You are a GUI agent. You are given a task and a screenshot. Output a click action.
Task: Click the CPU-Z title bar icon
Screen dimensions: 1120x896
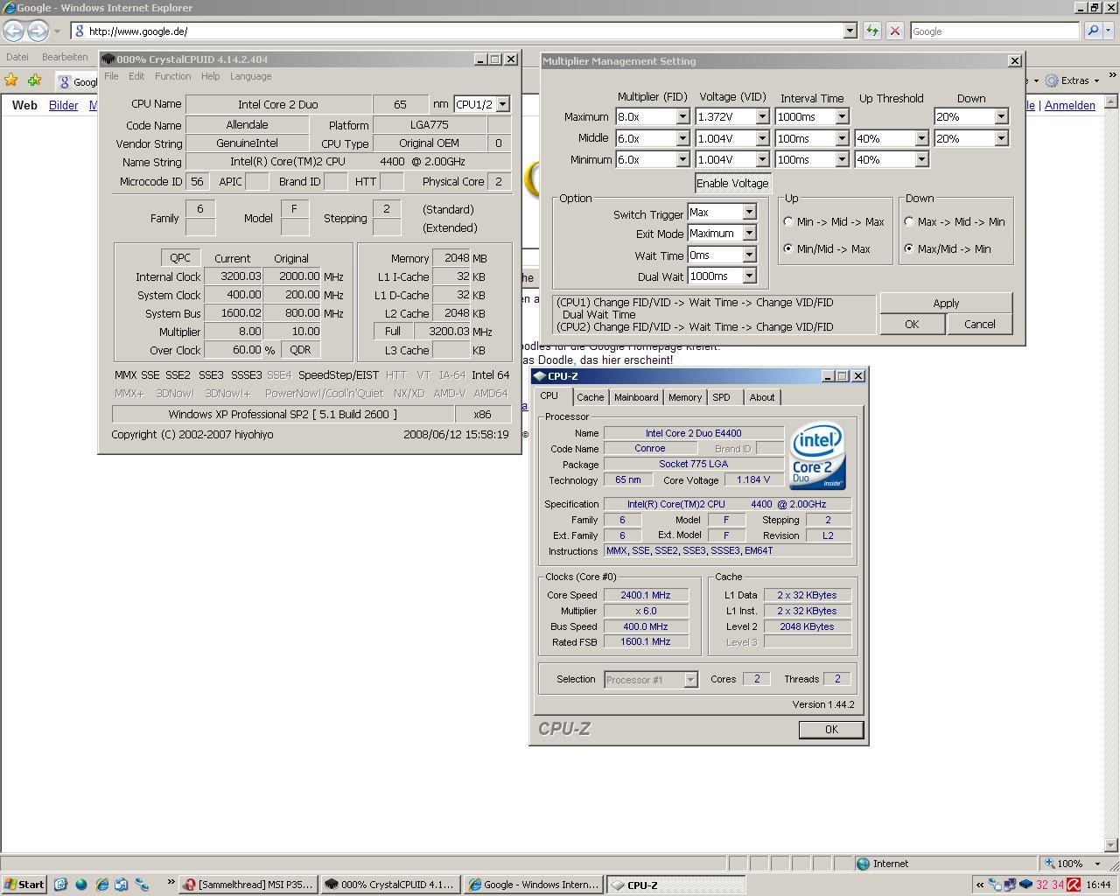pyautogui.click(x=540, y=376)
